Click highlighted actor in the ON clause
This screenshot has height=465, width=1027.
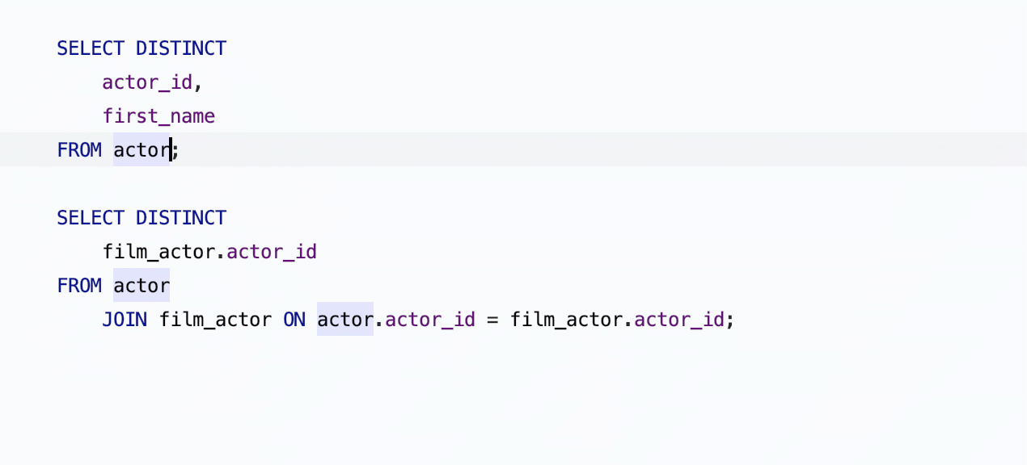pos(345,320)
